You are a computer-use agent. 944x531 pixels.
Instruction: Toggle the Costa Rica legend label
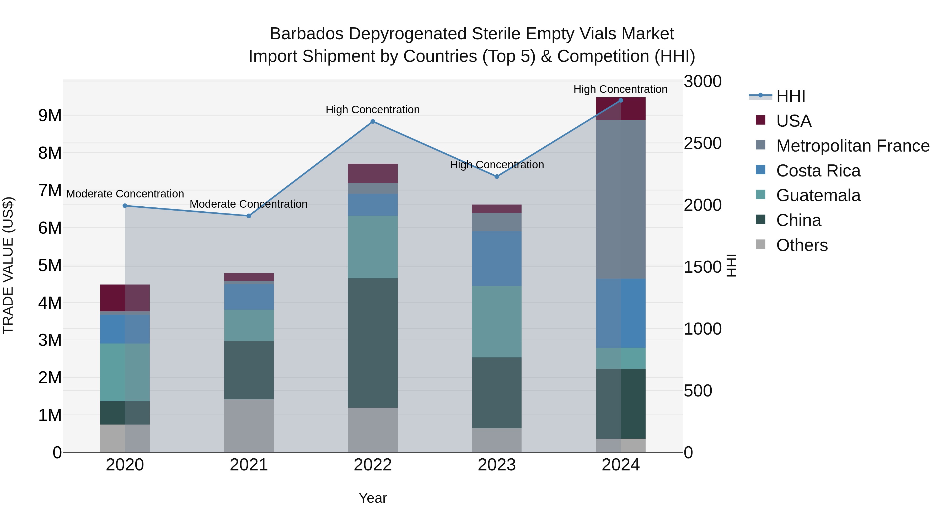[818, 171]
